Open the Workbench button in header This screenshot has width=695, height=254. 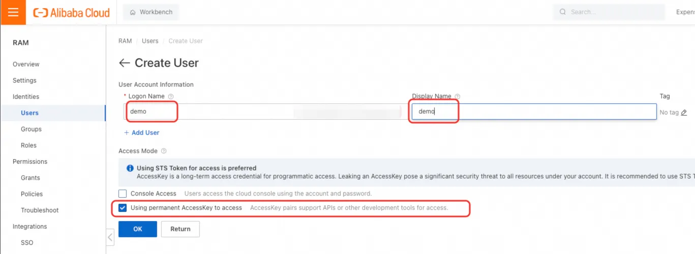[x=151, y=12]
